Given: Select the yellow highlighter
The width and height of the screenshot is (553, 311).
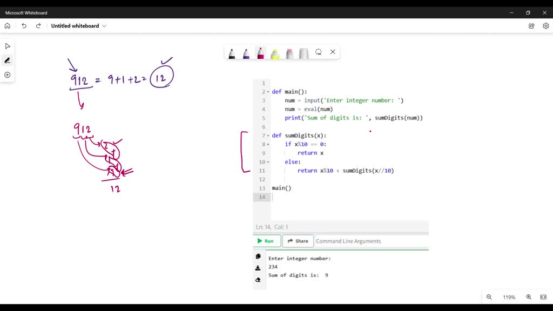Looking at the screenshot, I should tap(275, 52).
